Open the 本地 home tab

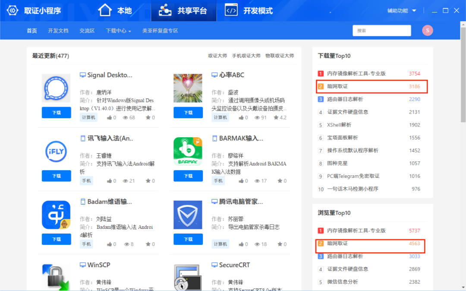point(115,11)
